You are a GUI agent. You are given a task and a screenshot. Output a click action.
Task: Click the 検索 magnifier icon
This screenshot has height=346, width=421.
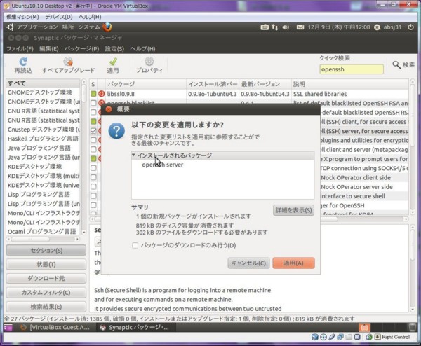tap(396, 64)
